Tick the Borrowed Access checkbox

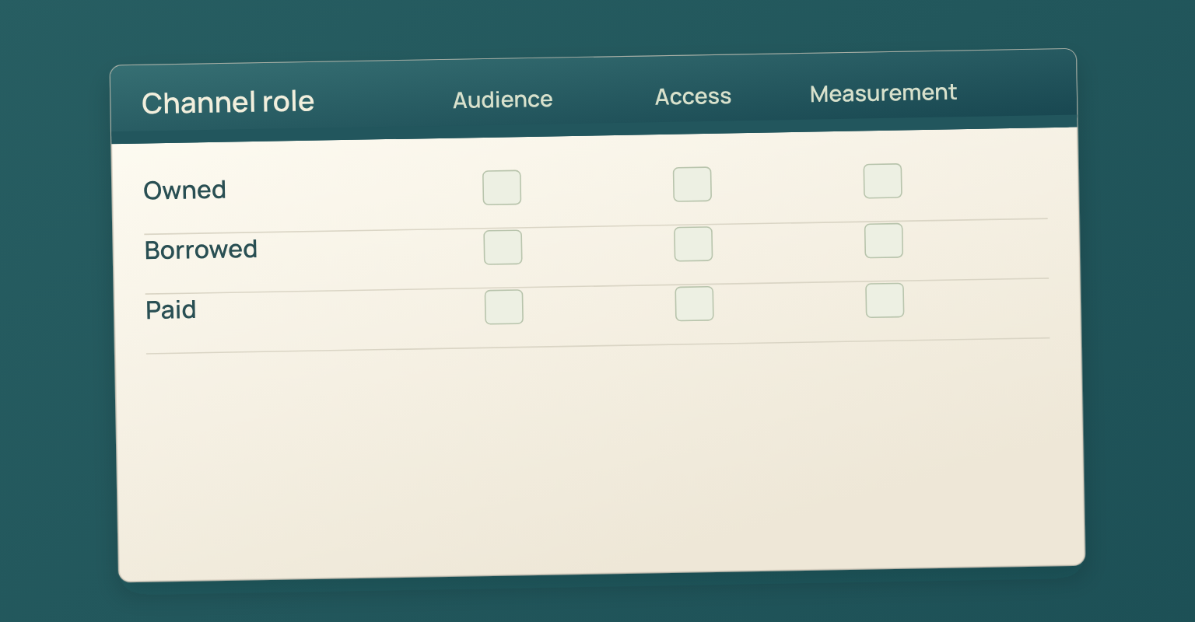click(x=693, y=244)
